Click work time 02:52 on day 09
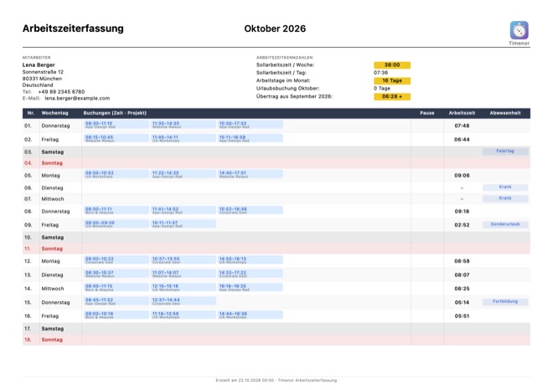The height and width of the screenshot is (390, 553). [462, 225]
